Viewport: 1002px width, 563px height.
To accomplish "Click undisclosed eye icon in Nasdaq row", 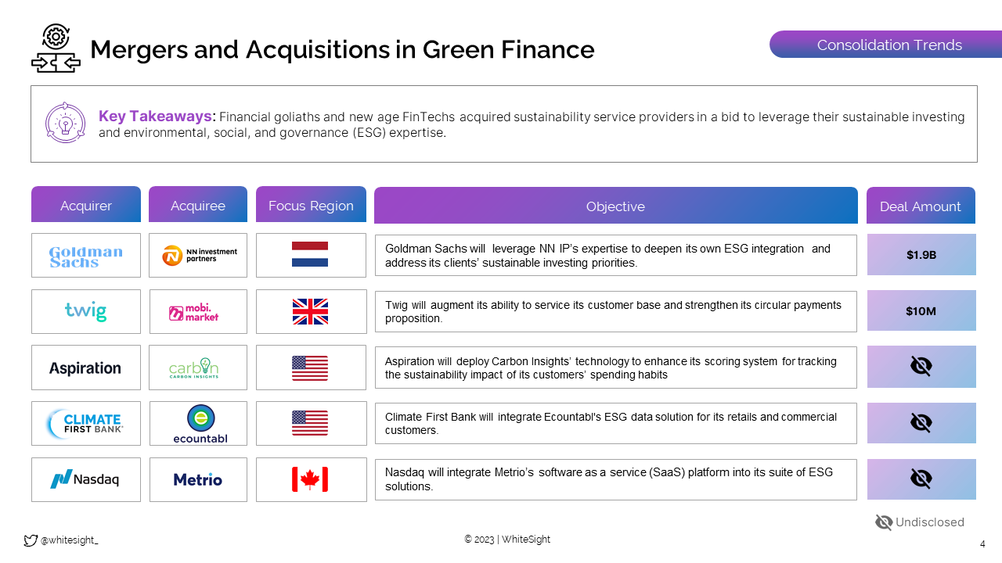I will pyautogui.click(x=921, y=479).
